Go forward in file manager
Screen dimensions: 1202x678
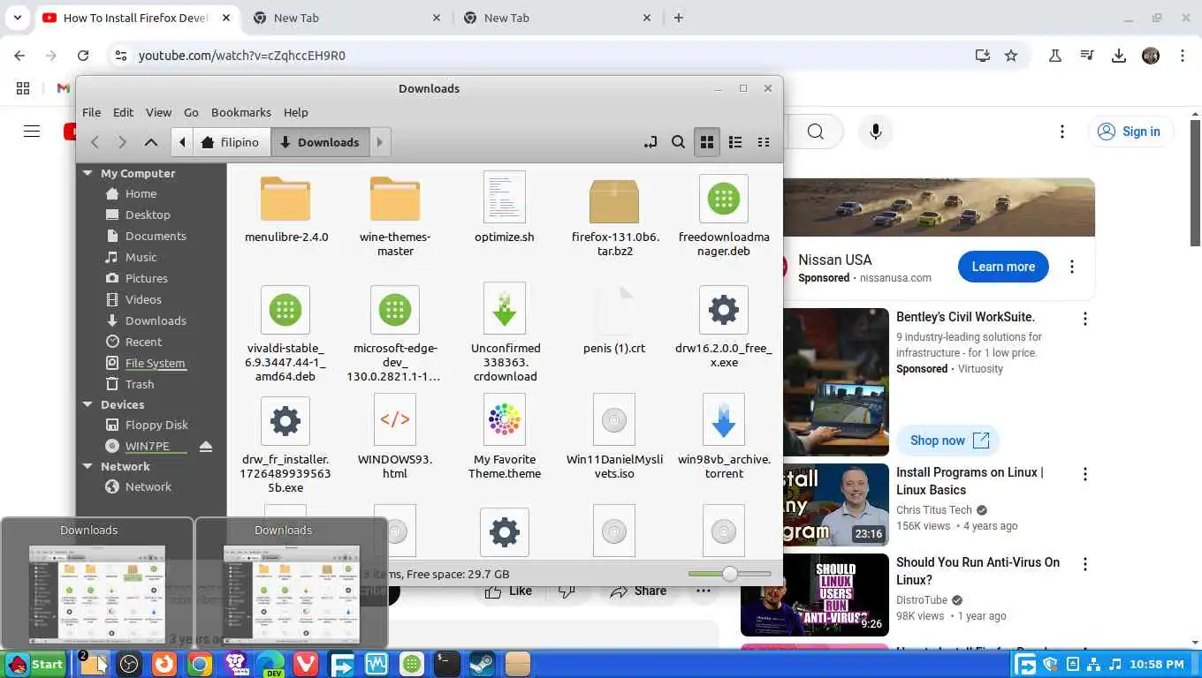tap(123, 142)
